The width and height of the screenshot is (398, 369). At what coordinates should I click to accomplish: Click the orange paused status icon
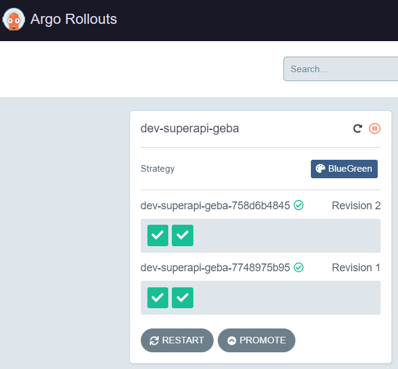pos(375,128)
